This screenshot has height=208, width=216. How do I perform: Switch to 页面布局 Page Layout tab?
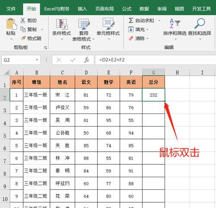(105, 9)
